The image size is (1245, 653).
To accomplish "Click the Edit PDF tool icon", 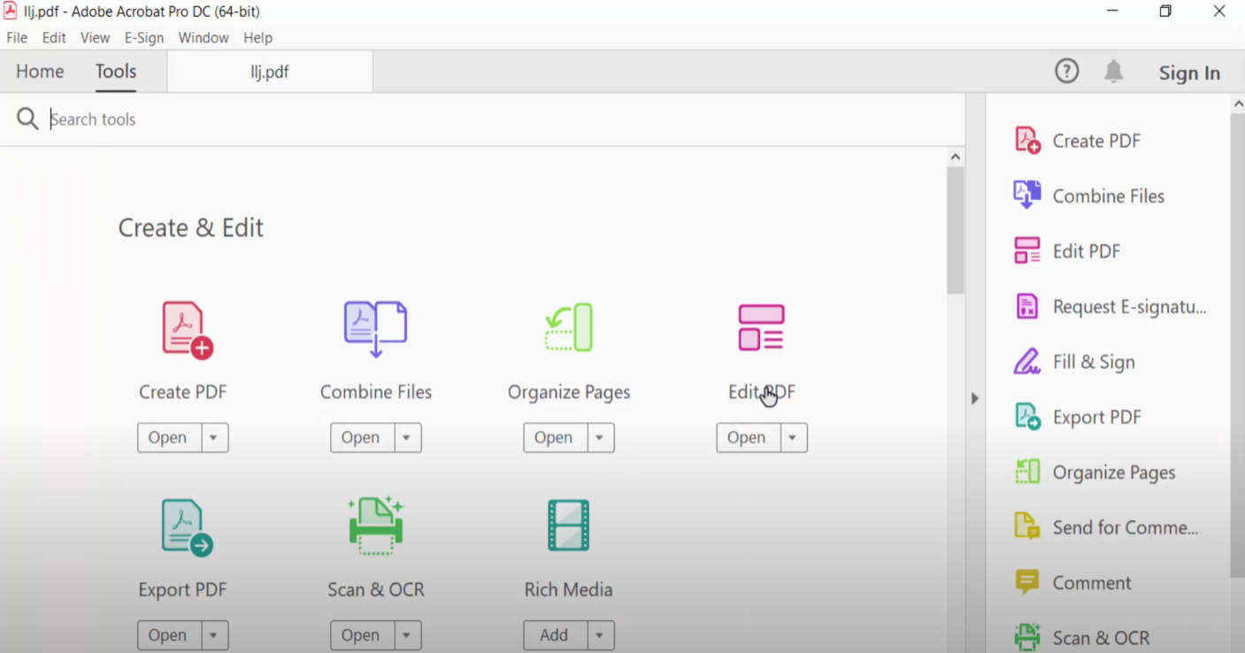I will [x=761, y=327].
